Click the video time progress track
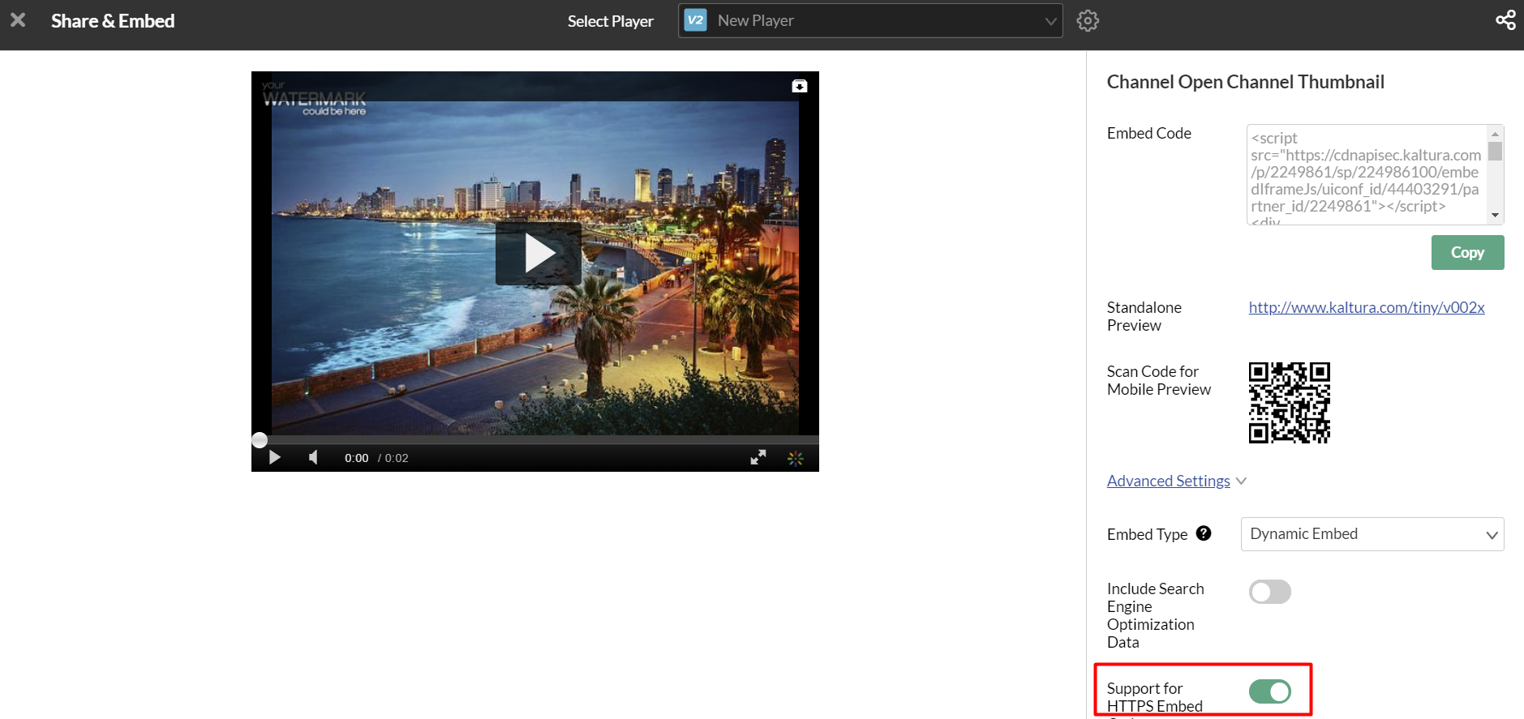The height and width of the screenshot is (719, 1524). tap(535, 440)
